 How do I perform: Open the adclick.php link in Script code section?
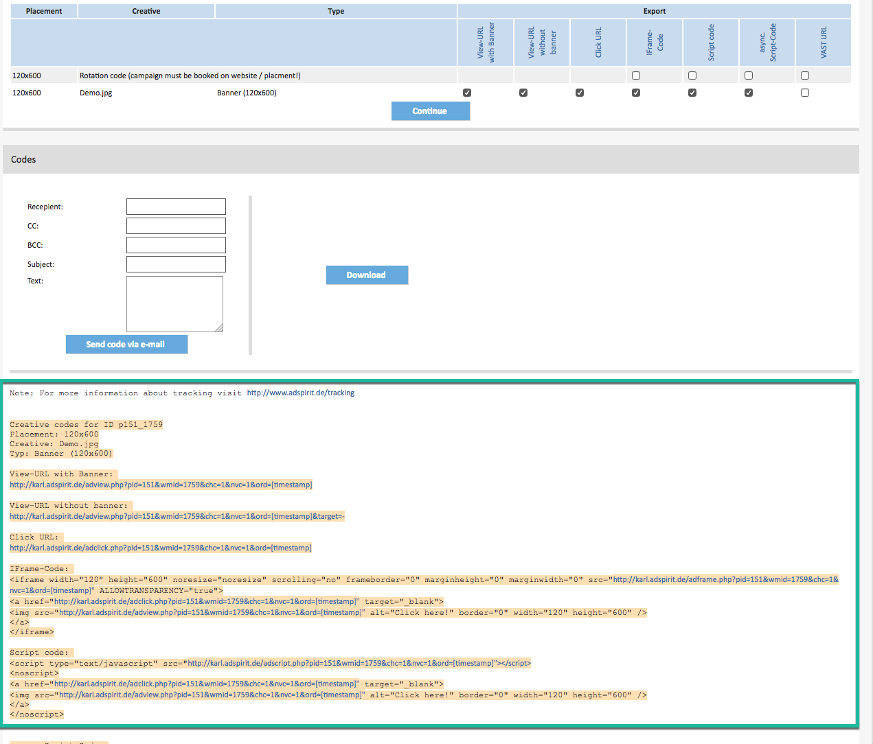[205, 684]
